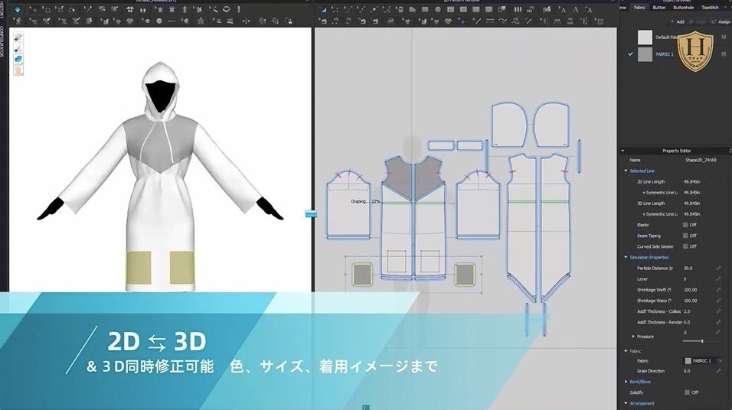Image resolution: width=732 pixels, height=410 pixels.
Task: Click the last text 'A' icon in 2D toolbar
Action: point(589,10)
